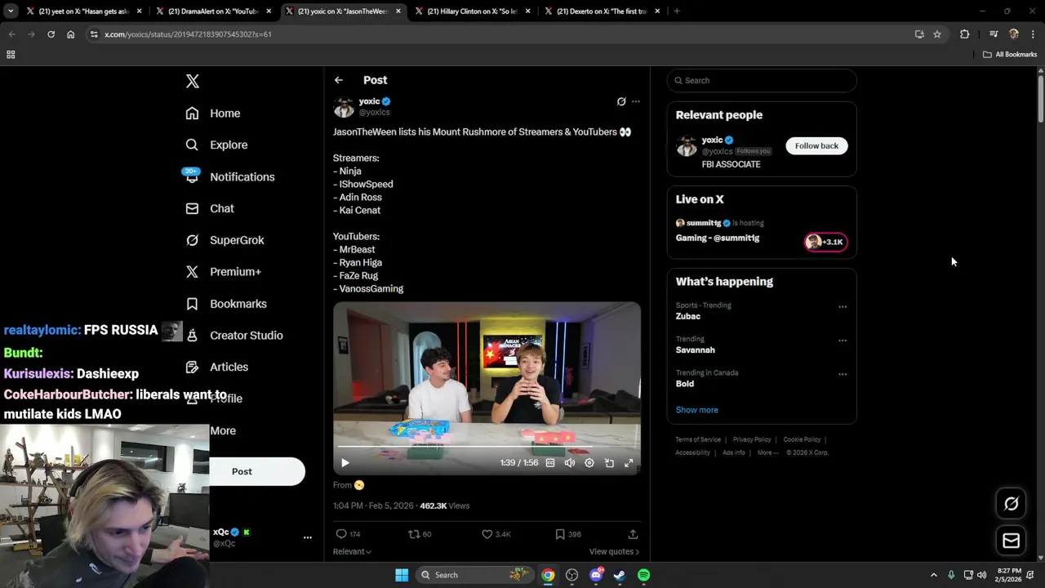Expand the footer More menu
1045x588 pixels.
[767, 452]
